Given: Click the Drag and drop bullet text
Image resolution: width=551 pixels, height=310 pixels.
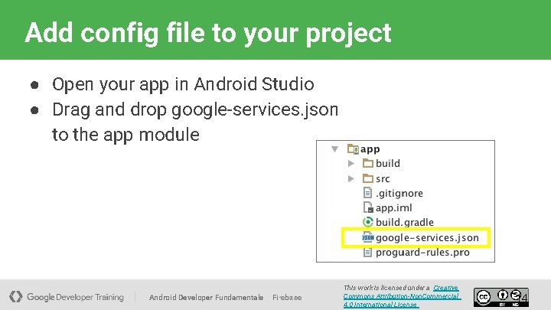Looking at the screenshot, I should click(x=195, y=122).
